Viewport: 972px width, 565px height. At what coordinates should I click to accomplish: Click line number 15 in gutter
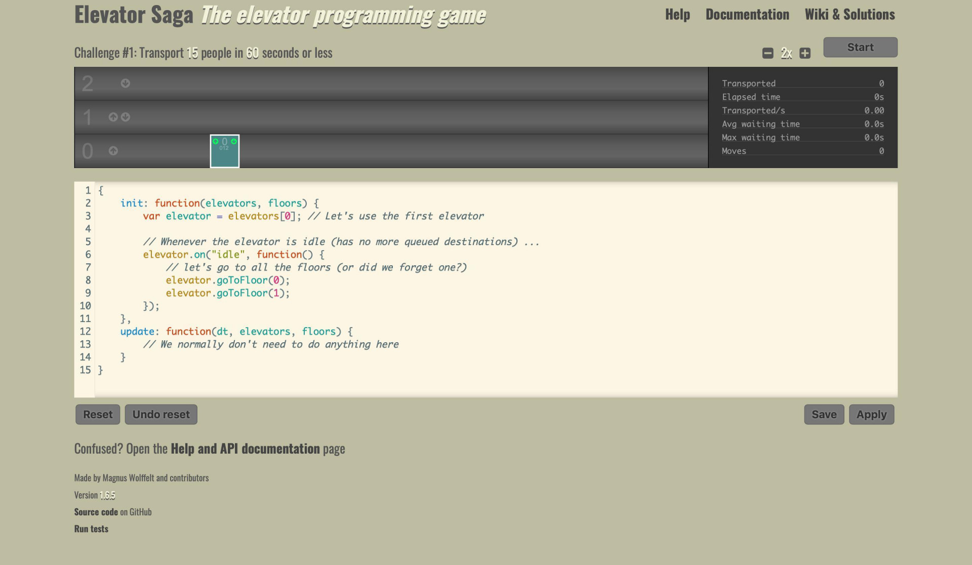pyautogui.click(x=85, y=370)
